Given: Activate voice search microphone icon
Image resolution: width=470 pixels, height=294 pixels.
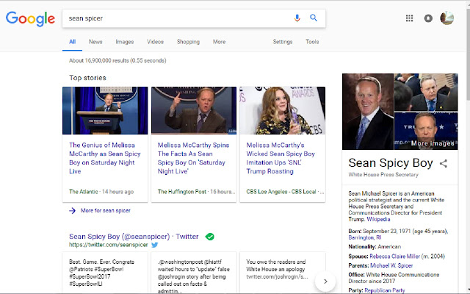Looking at the screenshot, I should pos(297,18).
